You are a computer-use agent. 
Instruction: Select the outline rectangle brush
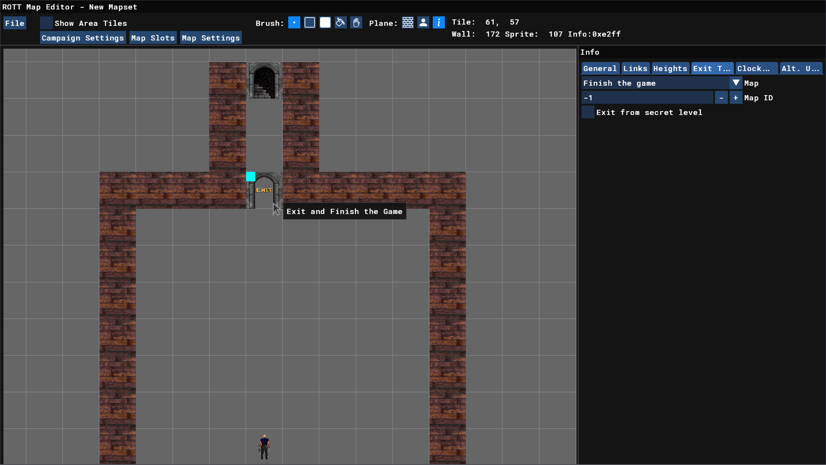[310, 23]
